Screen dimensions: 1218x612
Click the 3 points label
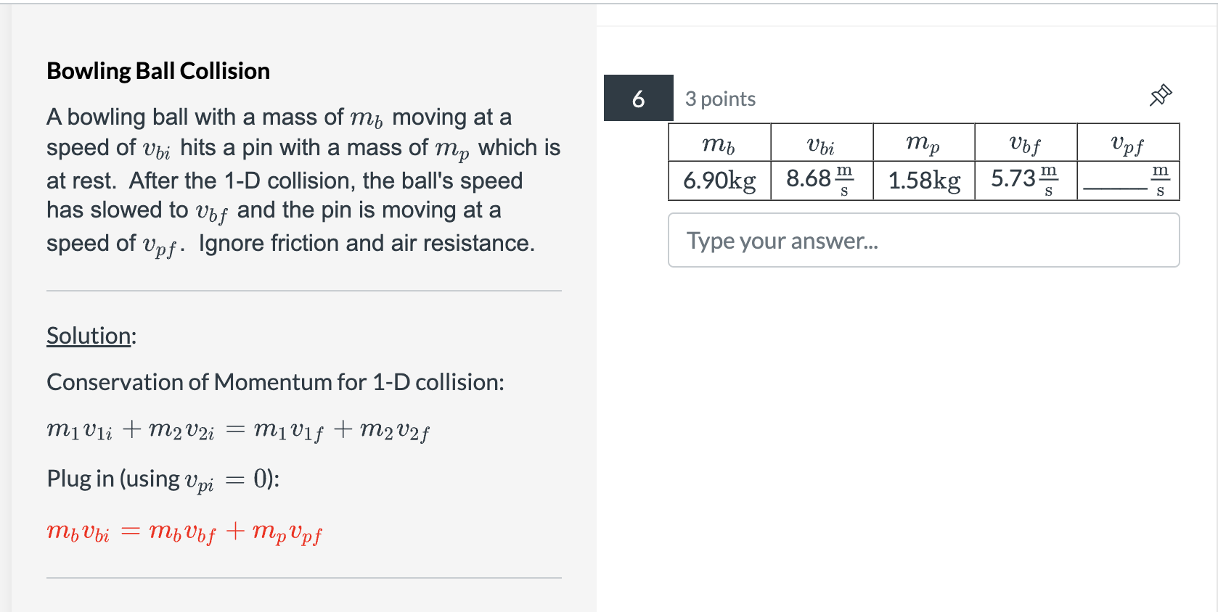(x=719, y=99)
